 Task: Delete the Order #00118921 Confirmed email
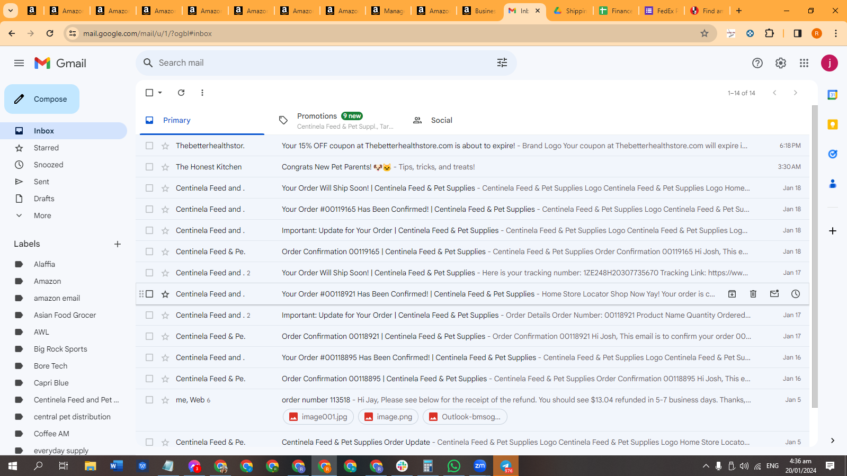[753, 294]
